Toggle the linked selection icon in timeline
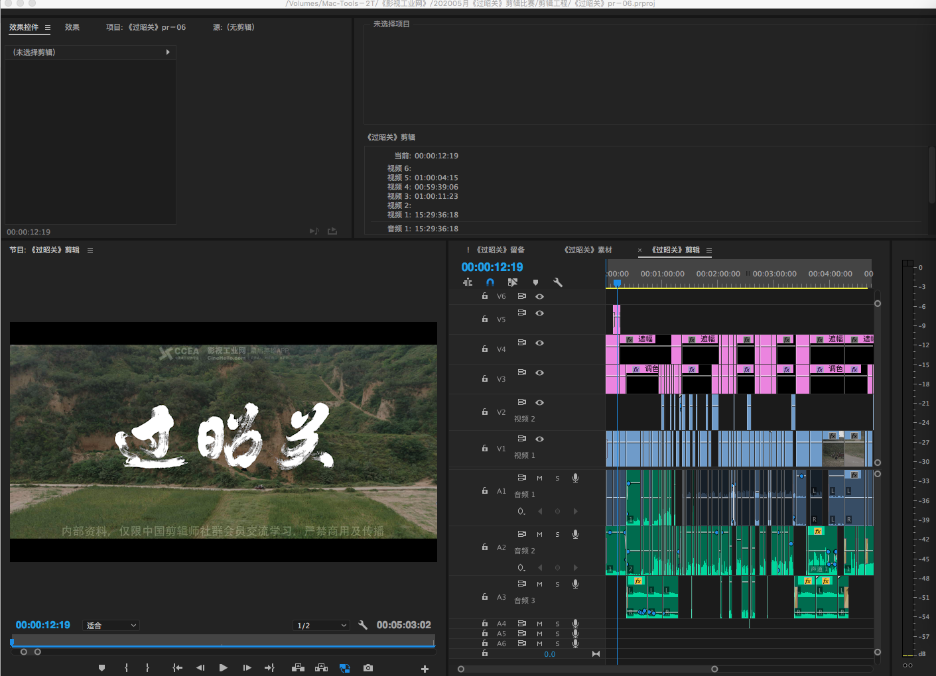 (512, 282)
